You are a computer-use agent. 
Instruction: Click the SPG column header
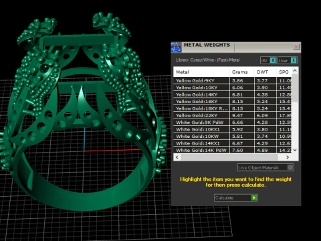point(284,72)
